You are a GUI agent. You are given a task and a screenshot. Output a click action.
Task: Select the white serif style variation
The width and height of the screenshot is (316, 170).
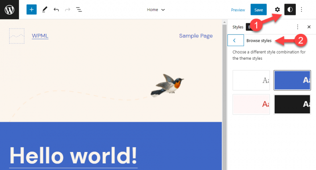[x=251, y=80]
